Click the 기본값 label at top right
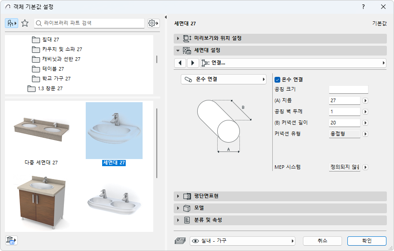394x251 pixels. click(x=379, y=24)
